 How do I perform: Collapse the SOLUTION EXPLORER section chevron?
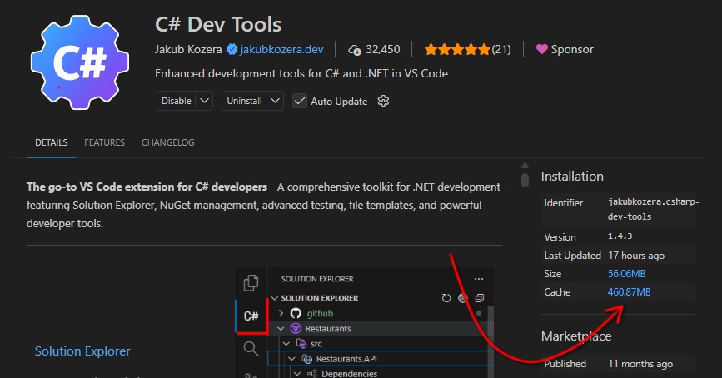tap(275, 298)
